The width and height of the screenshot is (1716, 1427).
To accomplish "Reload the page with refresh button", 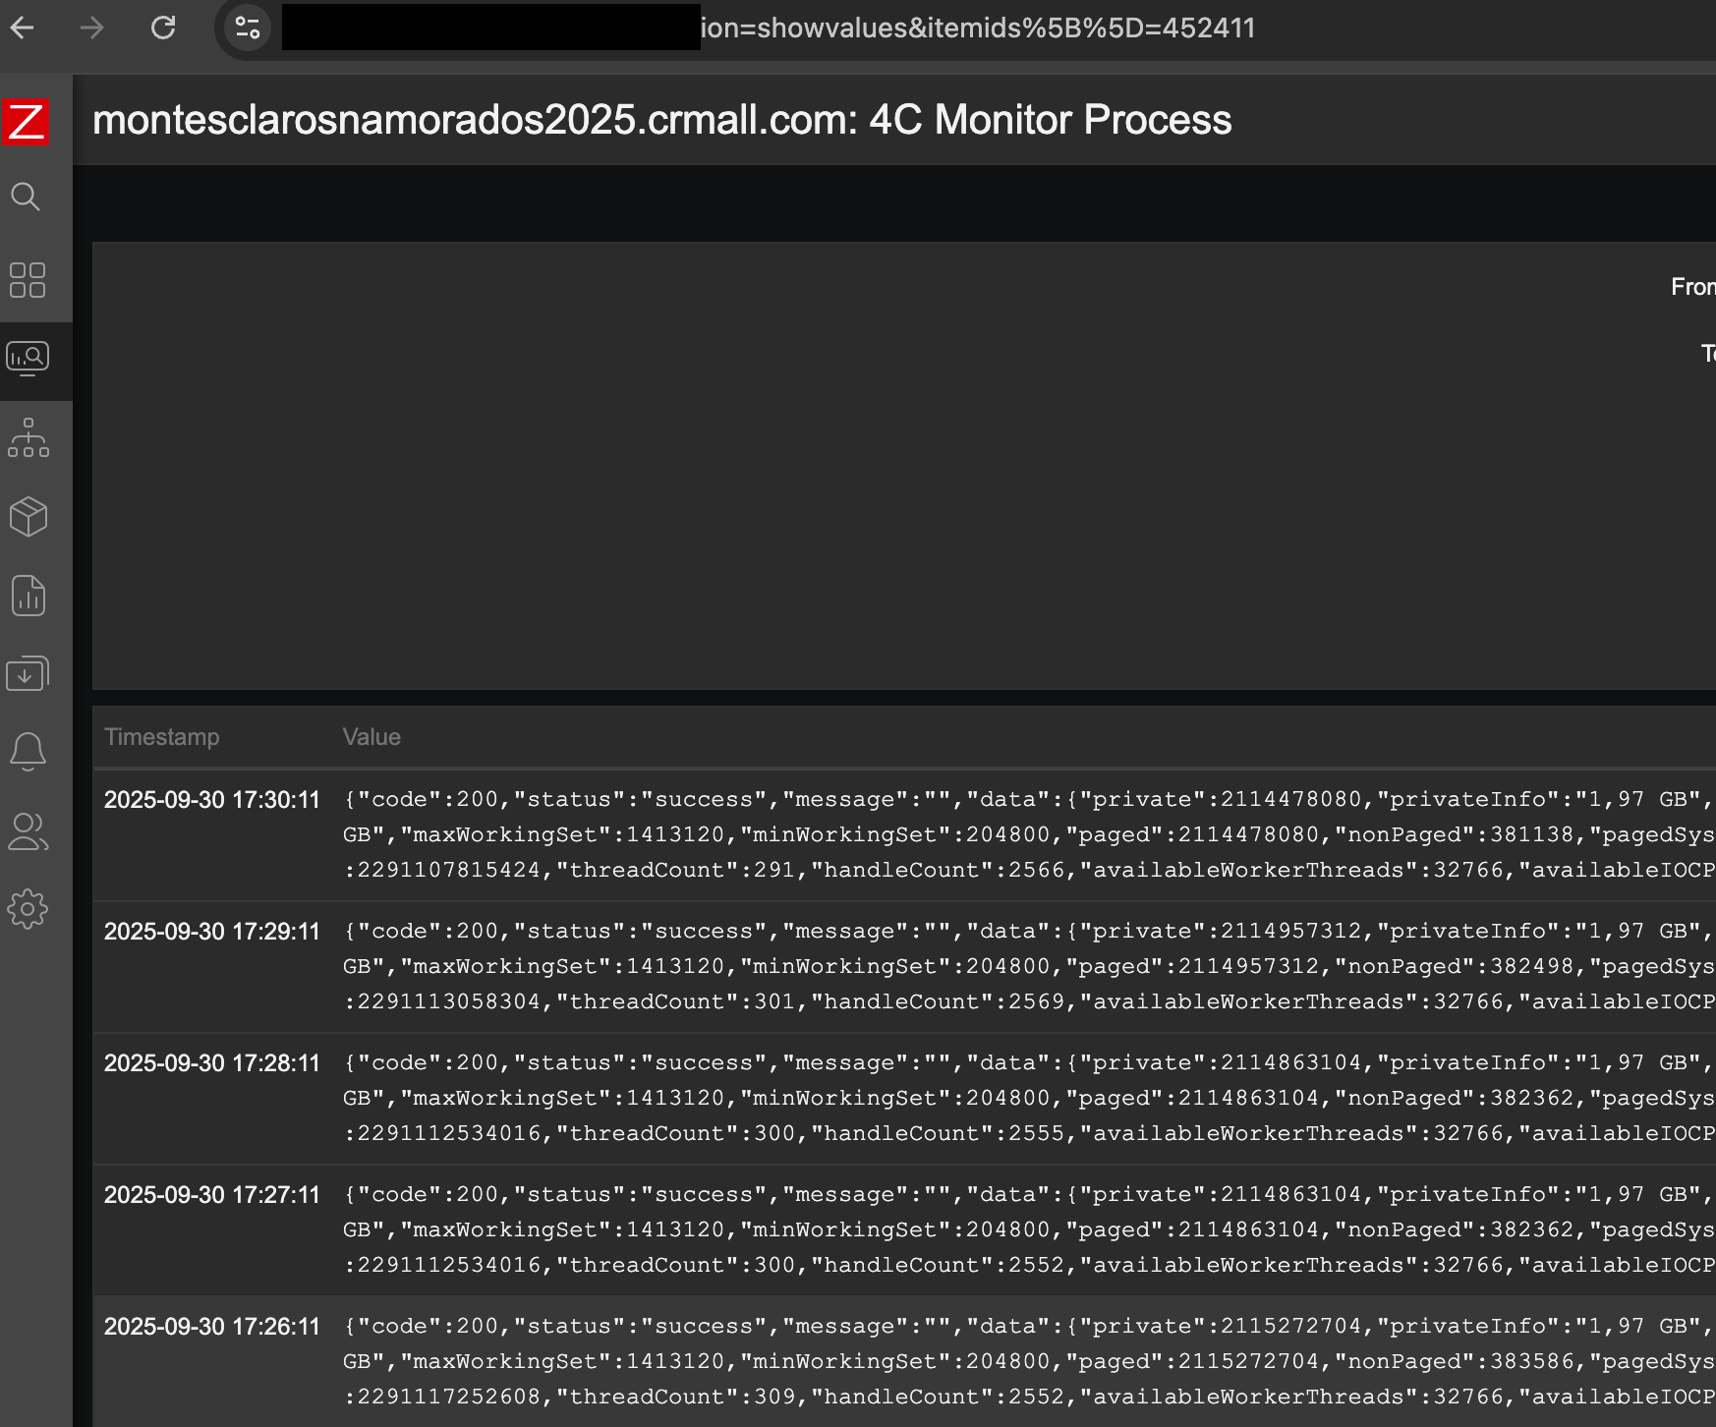I will pos(163,28).
